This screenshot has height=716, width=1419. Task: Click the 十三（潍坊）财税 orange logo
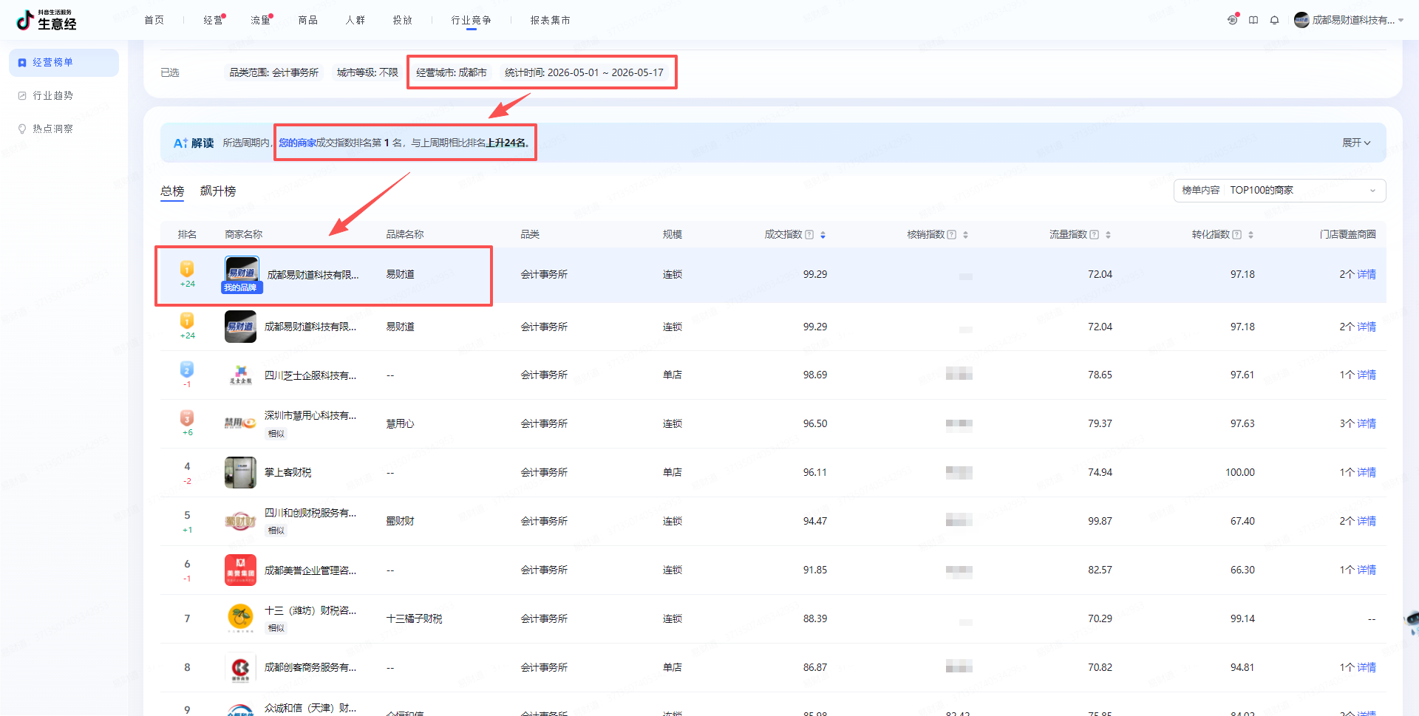(x=240, y=618)
